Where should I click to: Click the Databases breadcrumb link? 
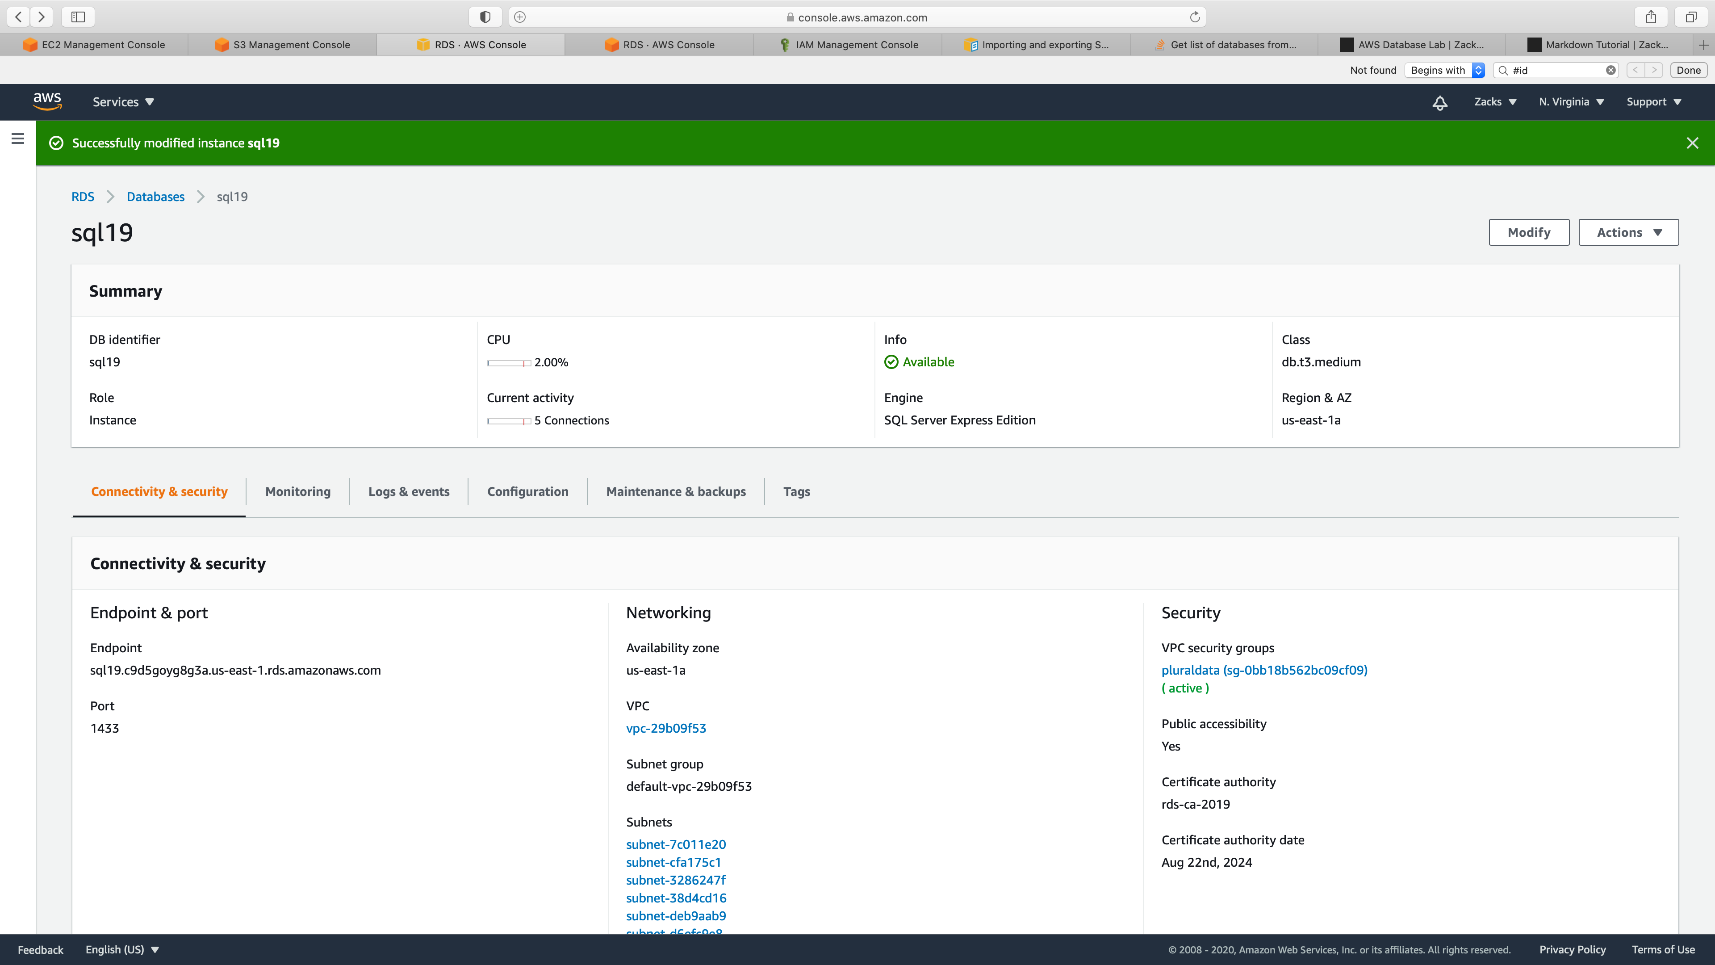click(155, 197)
